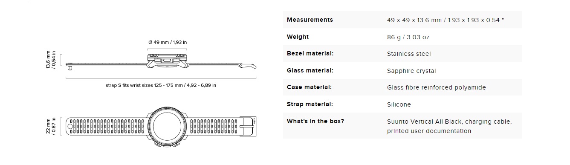Select the Strap material label
This screenshot has width=570, height=165.
310,104
